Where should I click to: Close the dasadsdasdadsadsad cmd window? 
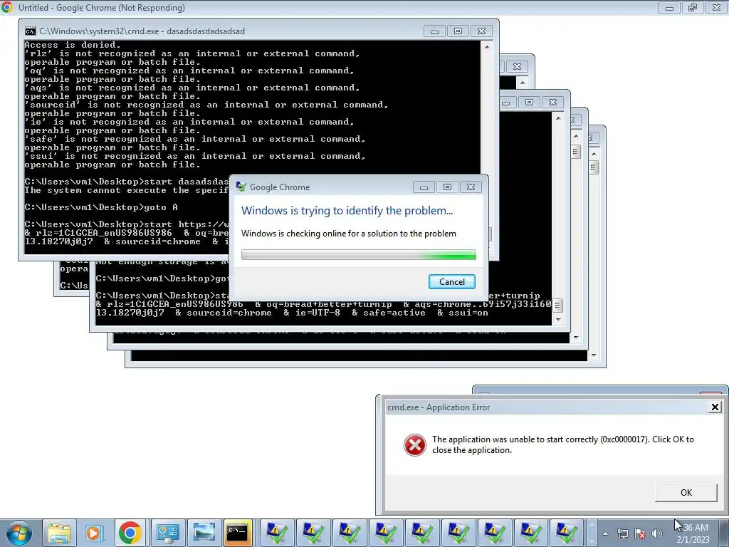pyautogui.click(x=481, y=31)
